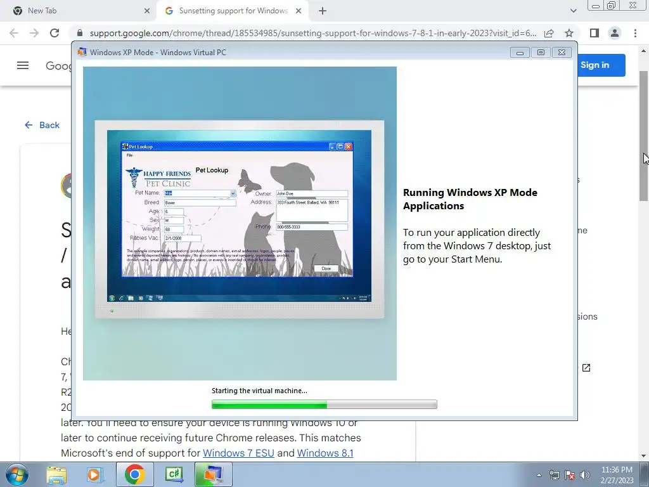Open the Windows 7 ESU link
This screenshot has height=487, width=649.
[238, 453]
